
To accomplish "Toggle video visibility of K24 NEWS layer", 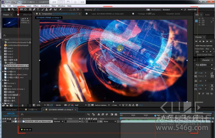I will click(3, 122).
